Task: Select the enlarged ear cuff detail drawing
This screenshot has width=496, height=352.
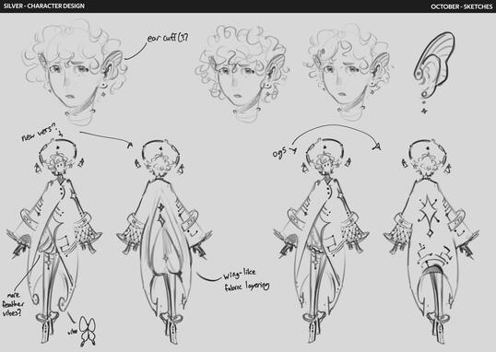Action: 435,73
